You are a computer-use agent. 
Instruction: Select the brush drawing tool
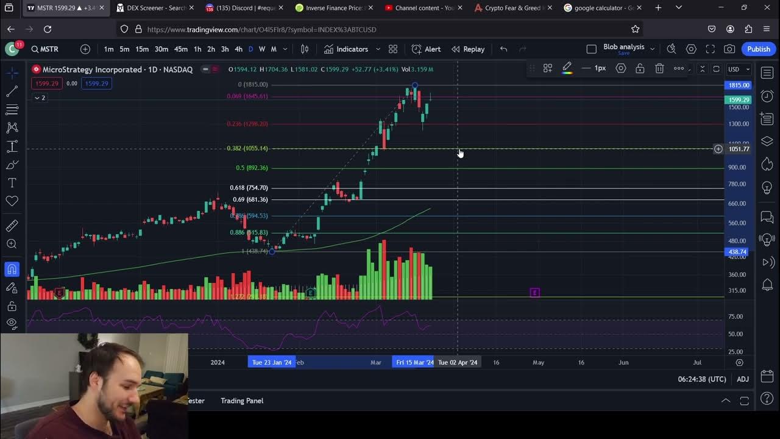click(12, 165)
